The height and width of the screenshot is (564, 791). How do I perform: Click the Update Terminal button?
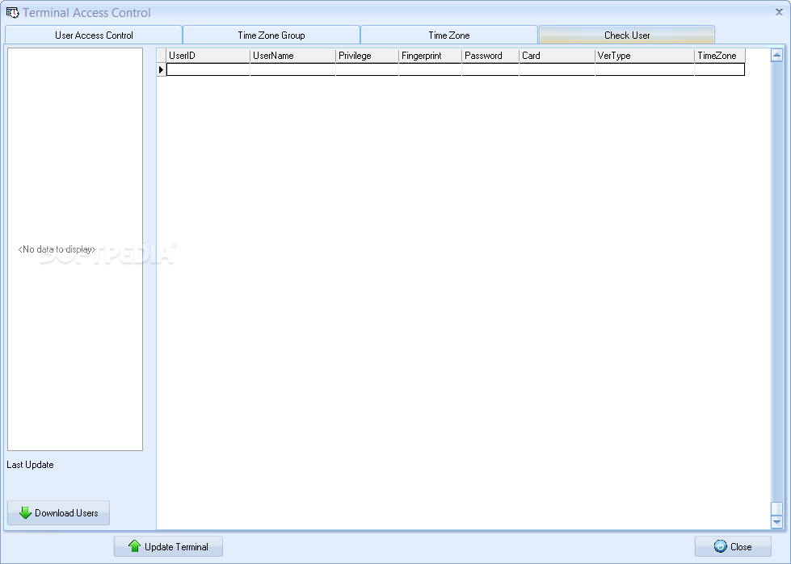click(x=168, y=546)
